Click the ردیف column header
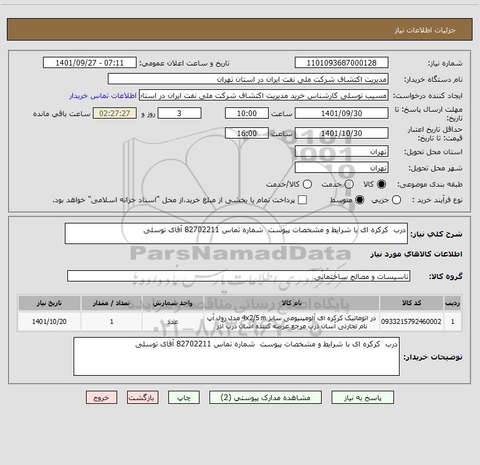Screen dimensions: 480x465 coord(453,303)
